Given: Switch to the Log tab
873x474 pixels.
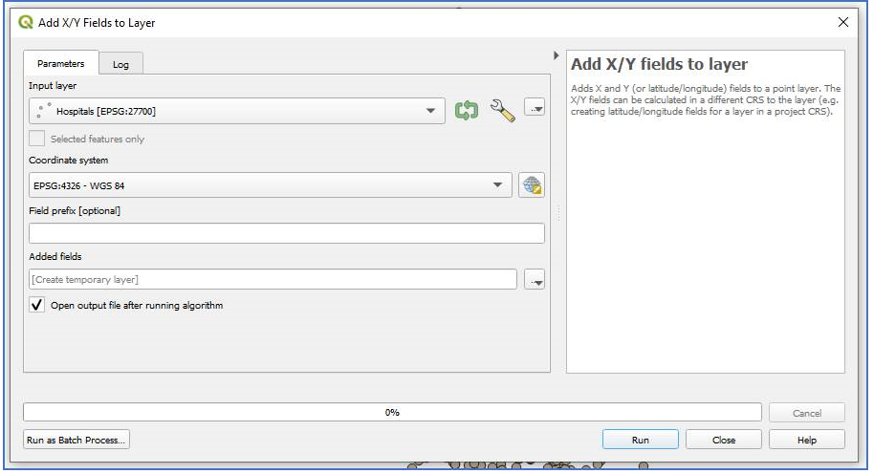Looking at the screenshot, I should (x=120, y=64).
